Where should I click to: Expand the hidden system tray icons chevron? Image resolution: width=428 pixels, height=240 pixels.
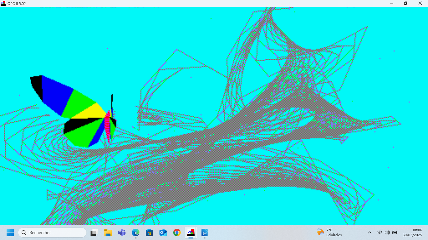(x=370, y=232)
